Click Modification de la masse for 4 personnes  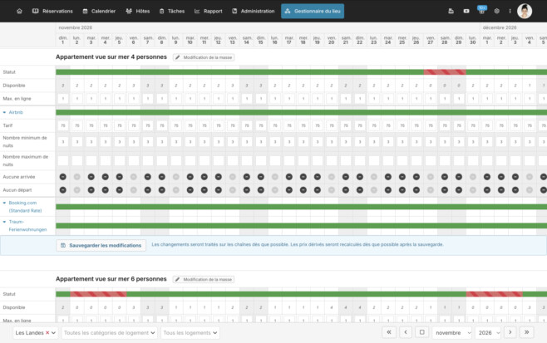point(204,57)
